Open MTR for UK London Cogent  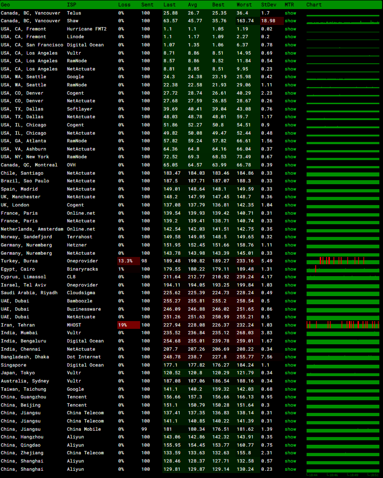[x=290, y=205]
